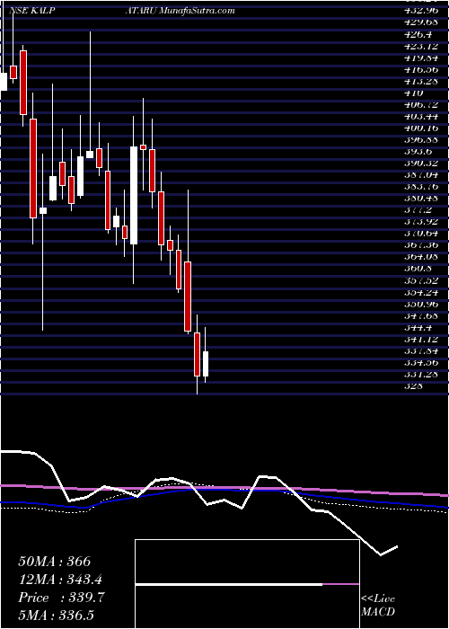Click the pink segment of the MACD bar
Image resolution: width=449 pixels, height=629 pixels.
pos(340,584)
